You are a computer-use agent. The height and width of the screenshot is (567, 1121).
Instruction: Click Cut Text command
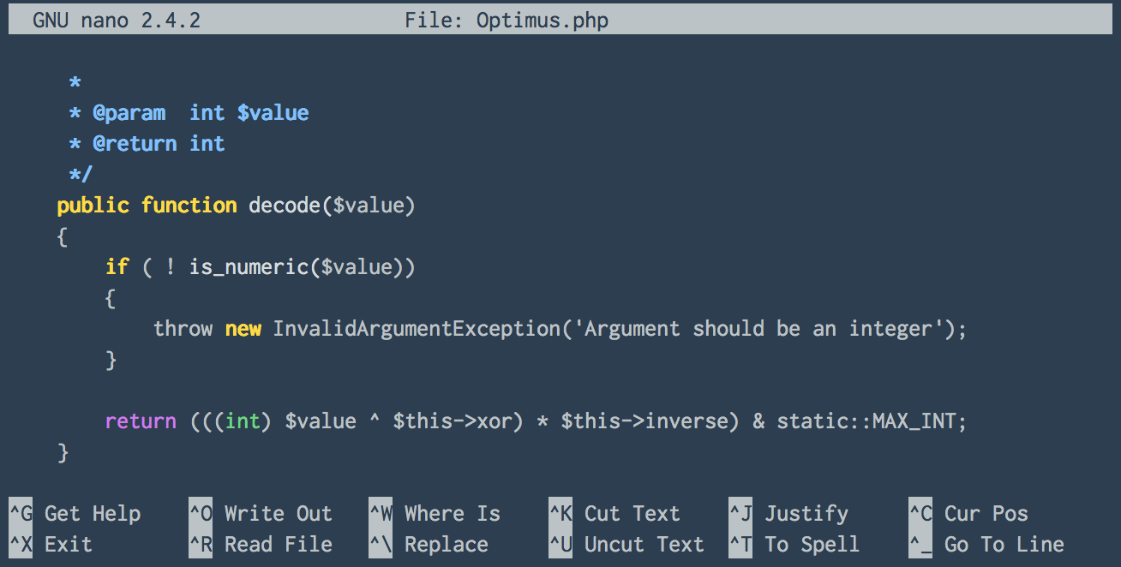point(632,513)
